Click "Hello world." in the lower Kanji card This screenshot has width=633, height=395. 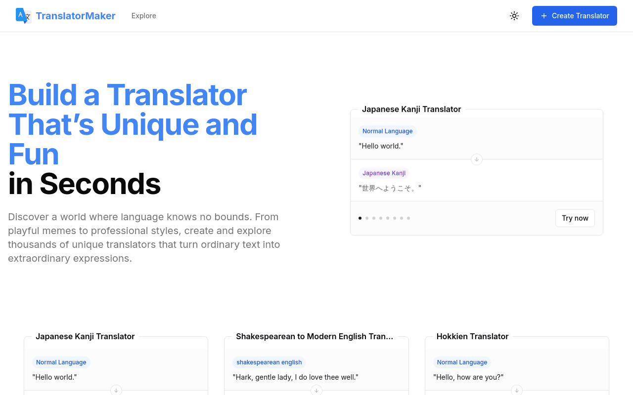(x=55, y=377)
